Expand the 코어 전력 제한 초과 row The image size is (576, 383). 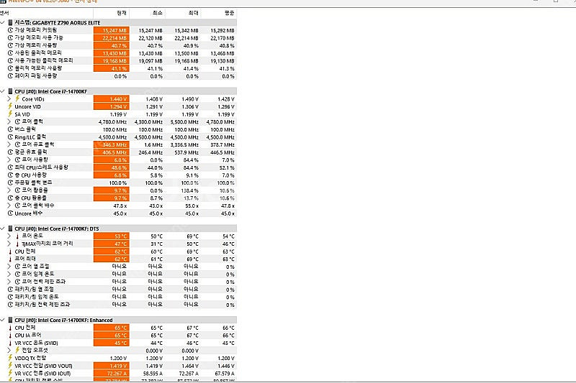tap(9, 282)
